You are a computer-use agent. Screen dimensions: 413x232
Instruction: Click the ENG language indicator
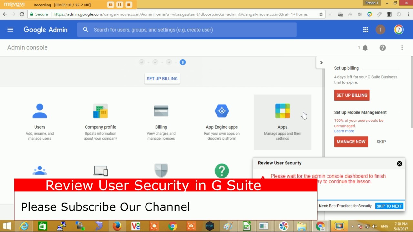(385, 226)
